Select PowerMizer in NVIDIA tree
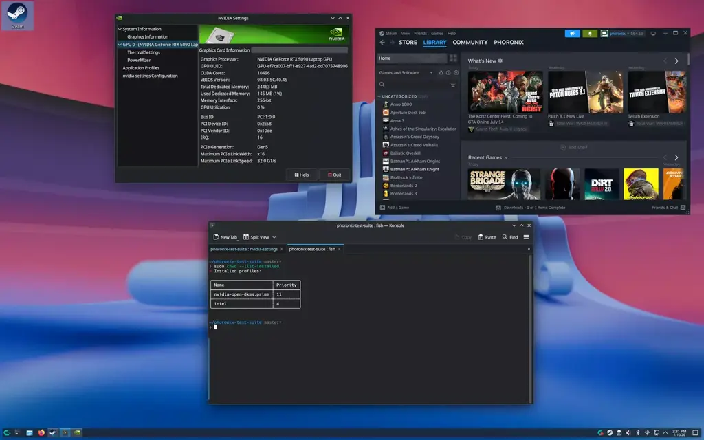Screen dimensions: 704x440 139,60
